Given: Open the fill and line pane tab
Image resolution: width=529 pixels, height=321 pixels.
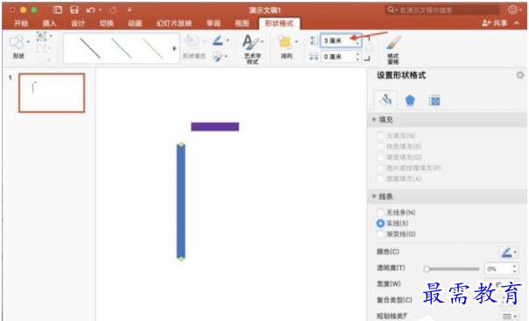Looking at the screenshot, I should point(385,100).
